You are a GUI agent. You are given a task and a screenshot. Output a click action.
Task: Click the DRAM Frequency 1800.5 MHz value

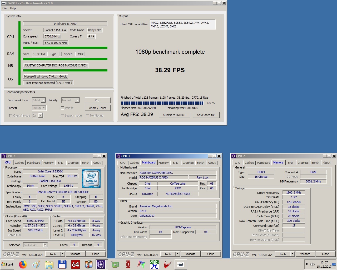coord(294,193)
